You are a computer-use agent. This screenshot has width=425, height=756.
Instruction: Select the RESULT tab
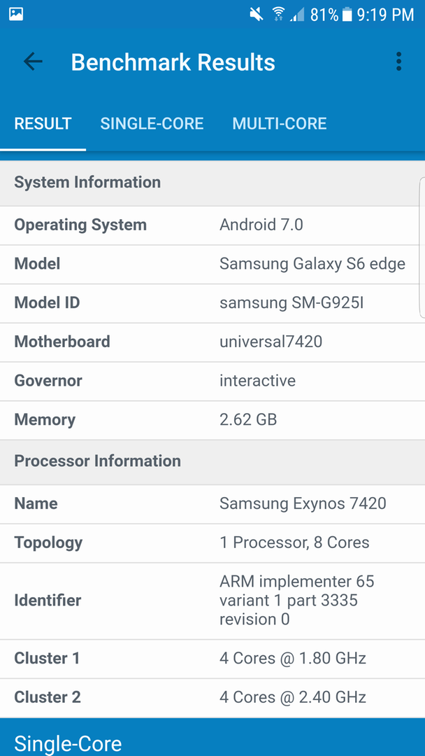[43, 123]
